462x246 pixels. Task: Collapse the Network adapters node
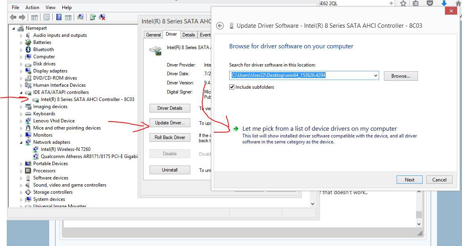click(21, 143)
